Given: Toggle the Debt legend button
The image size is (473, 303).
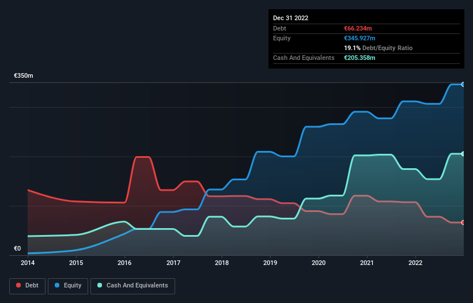Looking at the screenshot, I should tap(28, 286).
